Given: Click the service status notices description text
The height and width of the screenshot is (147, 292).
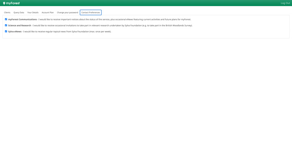Looking at the screenshot, I should click(115, 19).
